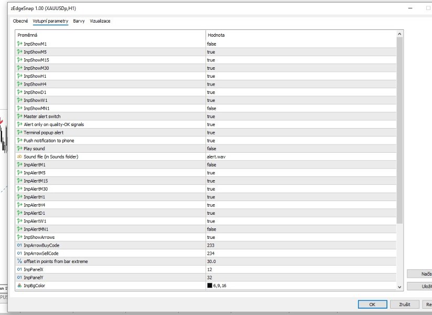The height and width of the screenshot is (315, 432).
Task: Click the load button labelled 'Načís'
Action: pos(419,274)
